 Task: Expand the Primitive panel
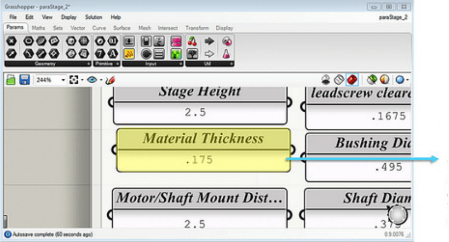(117, 64)
